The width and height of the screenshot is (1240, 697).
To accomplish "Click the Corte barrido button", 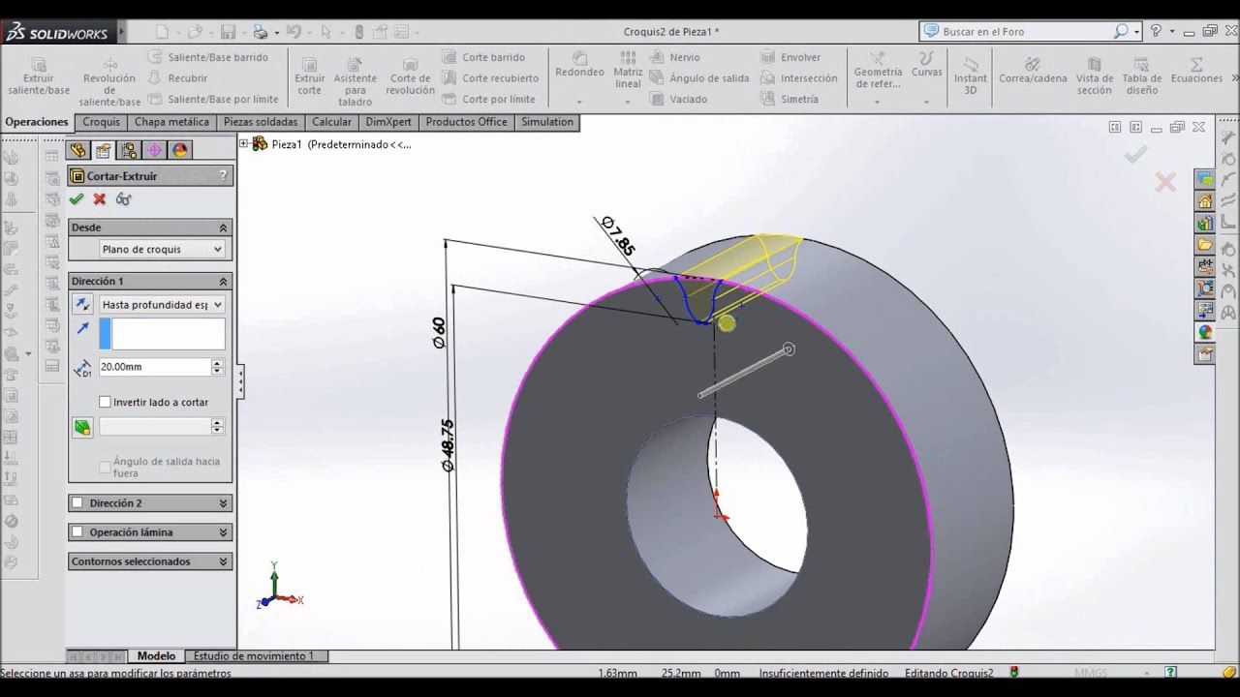I will (x=484, y=57).
